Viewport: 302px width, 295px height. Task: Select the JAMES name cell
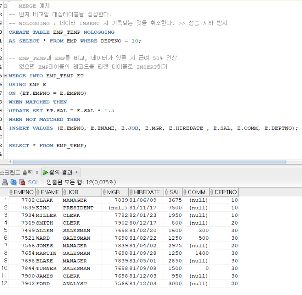(49, 276)
